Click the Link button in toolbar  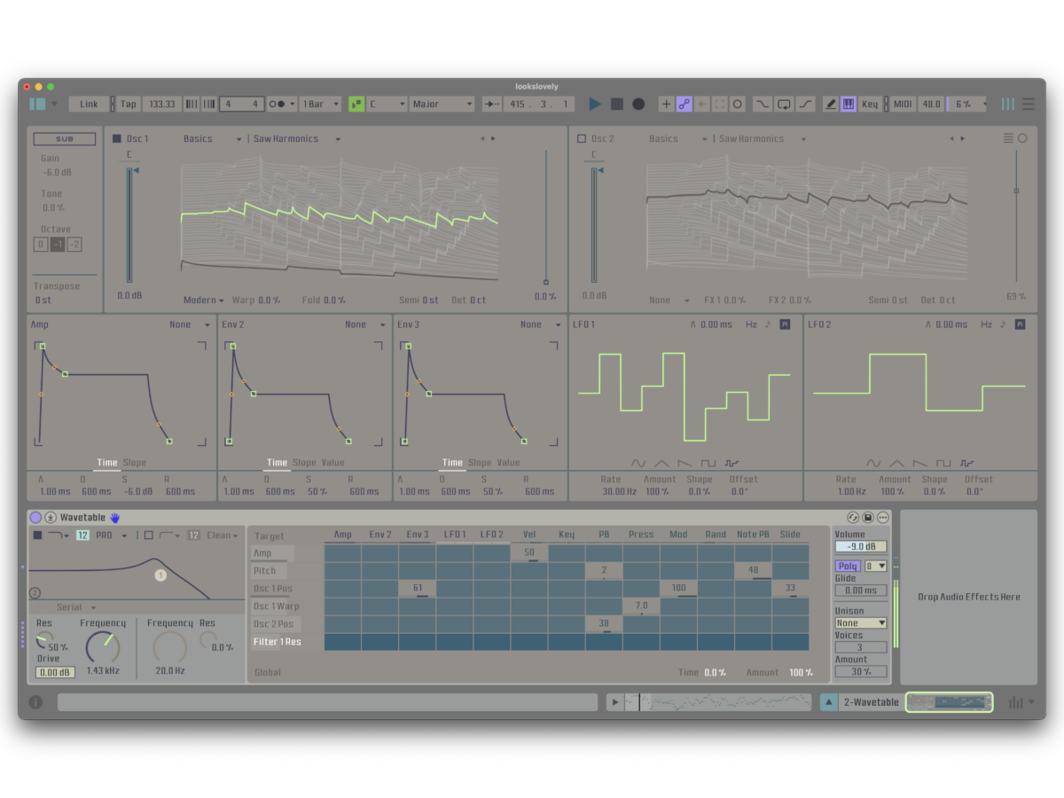coord(89,104)
